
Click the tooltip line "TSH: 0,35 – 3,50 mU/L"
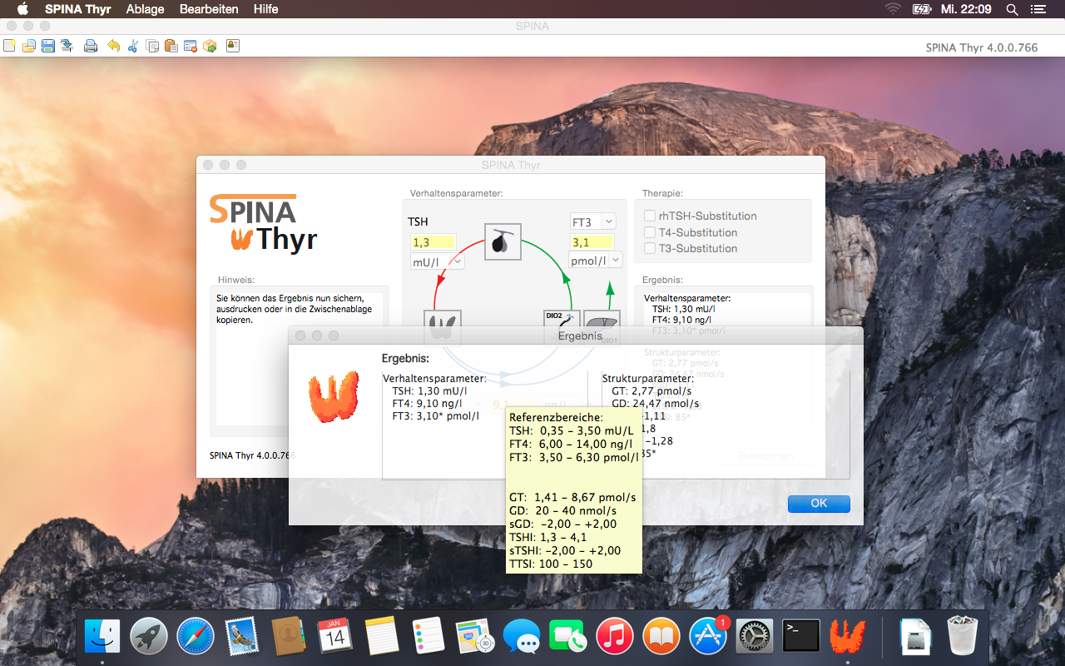point(571,430)
